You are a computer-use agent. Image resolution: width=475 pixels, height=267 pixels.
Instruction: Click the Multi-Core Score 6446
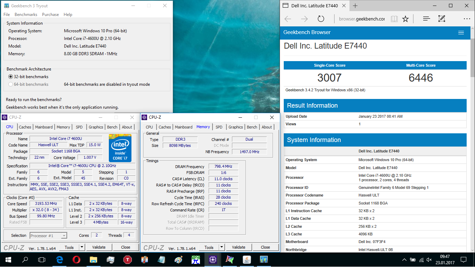click(x=421, y=78)
